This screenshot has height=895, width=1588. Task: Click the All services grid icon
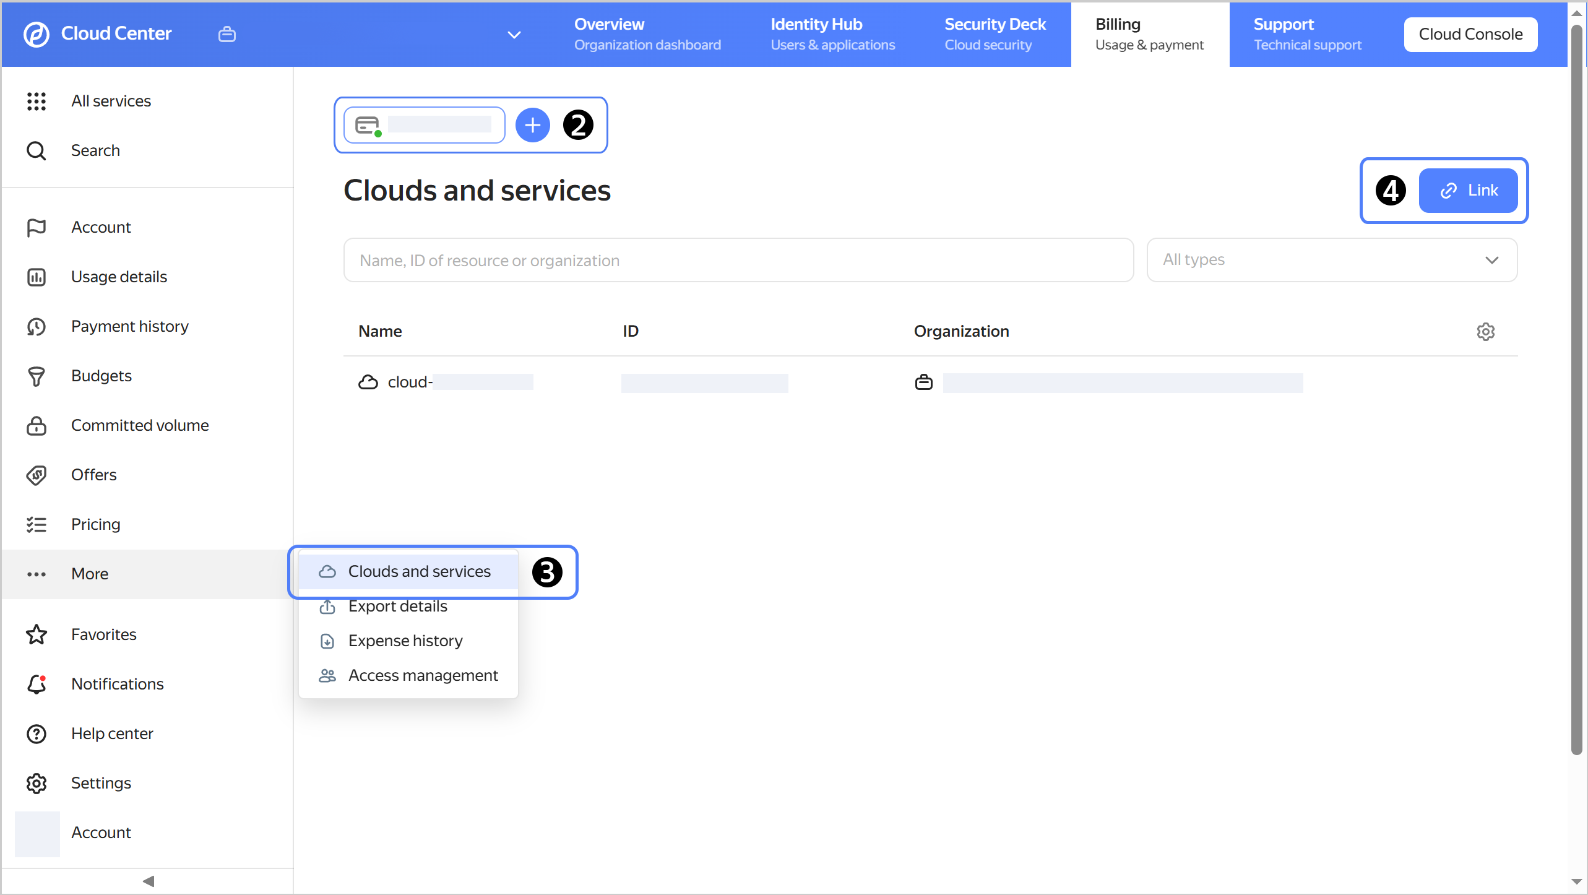point(37,101)
